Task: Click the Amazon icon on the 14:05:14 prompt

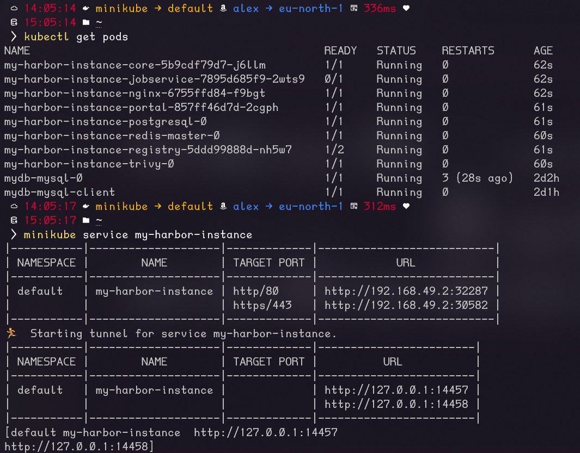Action: point(223,8)
